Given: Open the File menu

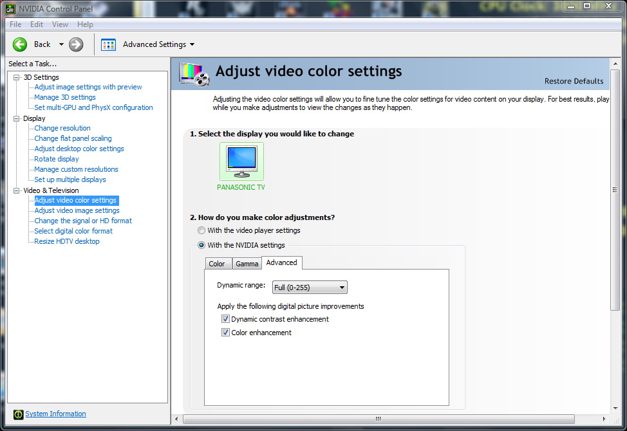Looking at the screenshot, I should [15, 24].
